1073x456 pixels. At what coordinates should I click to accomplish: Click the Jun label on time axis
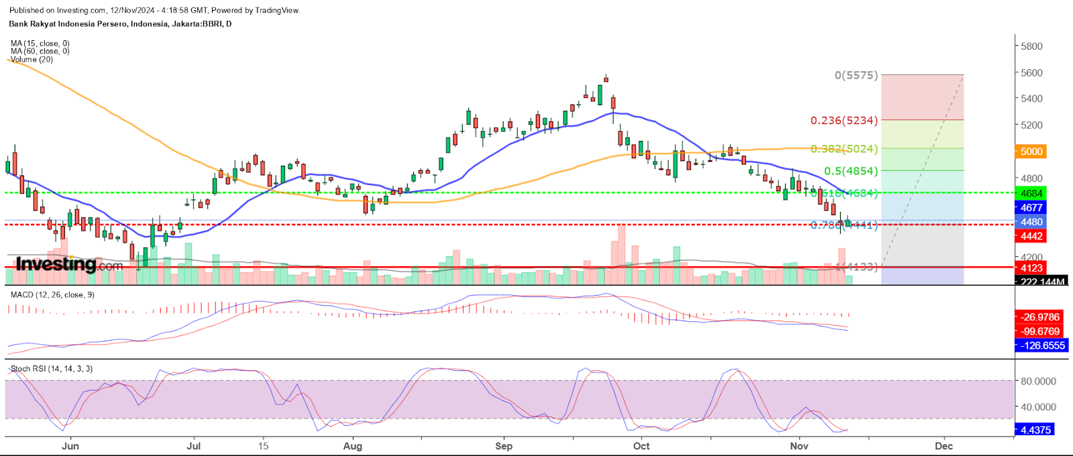(x=70, y=446)
